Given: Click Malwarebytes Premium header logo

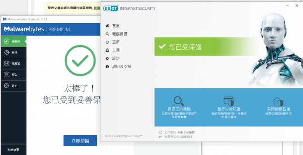Looking at the screenshot, I should [x=37, y=29].
